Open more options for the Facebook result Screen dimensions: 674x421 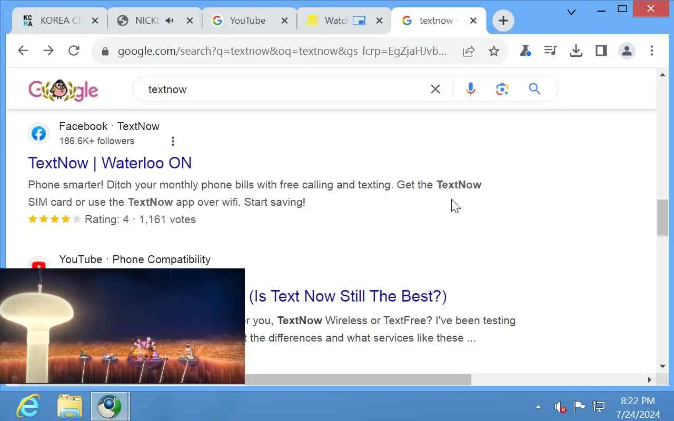tap(173, 141)
